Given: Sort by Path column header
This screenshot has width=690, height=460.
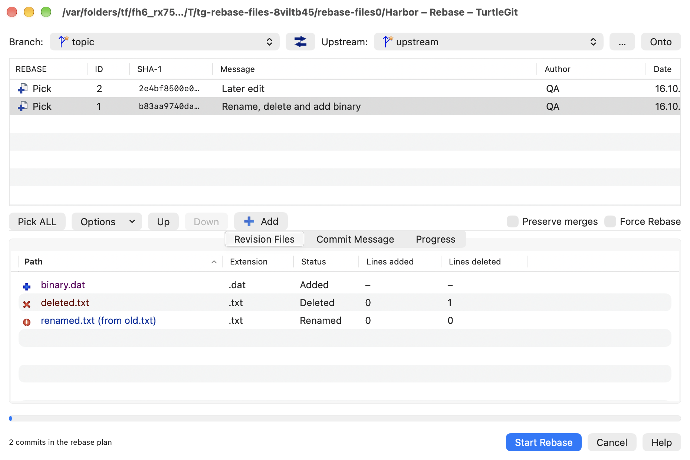Looking at the screenshot, I should point(120,262).
